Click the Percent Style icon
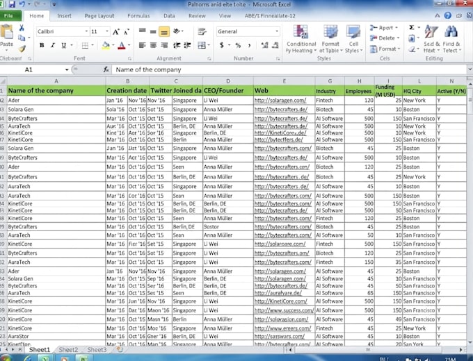Screen dimensions: 473x361 coord(239,45)
